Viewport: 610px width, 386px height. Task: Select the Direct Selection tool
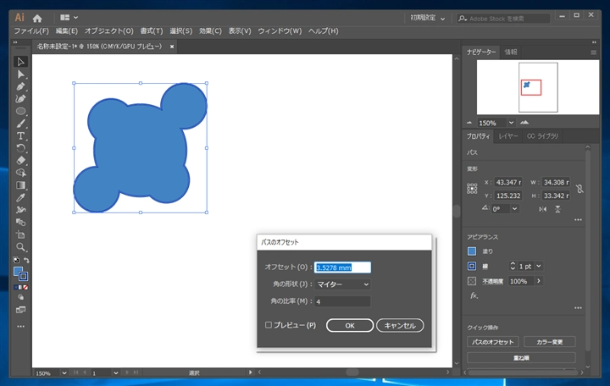[20, 74]
